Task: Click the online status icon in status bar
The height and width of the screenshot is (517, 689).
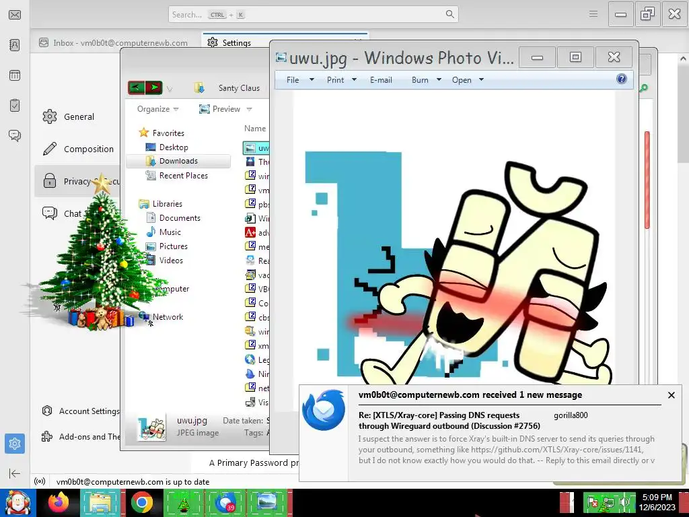Action: pyautogui.click(x=40, y=481)
